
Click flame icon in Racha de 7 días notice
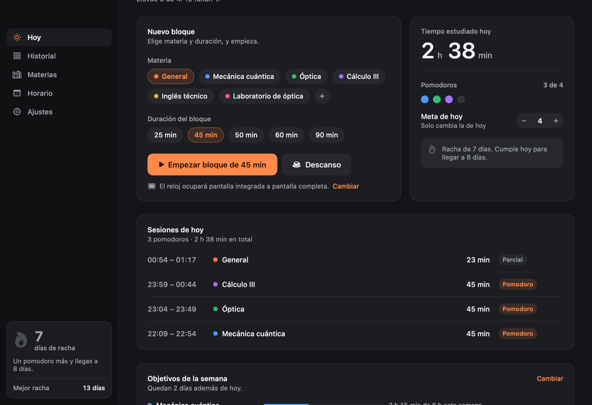[x=432, y=149]
